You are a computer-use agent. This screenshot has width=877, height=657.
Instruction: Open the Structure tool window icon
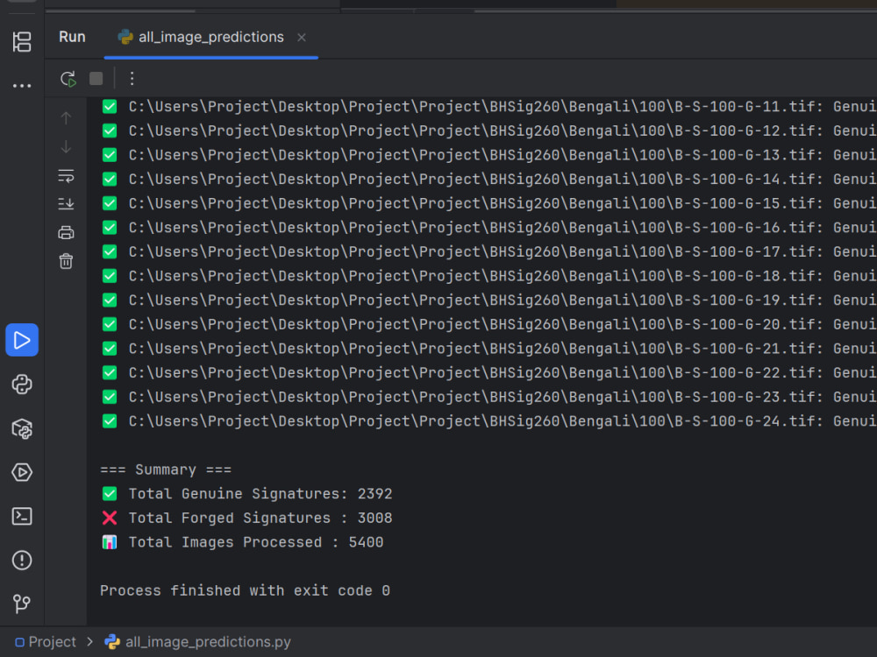coord(22,42)
